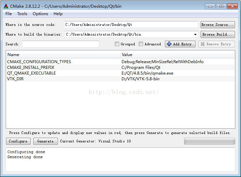This screenshot has width=241, height=177.
Task: Click the CMake logo icon in title bar
Action: [6, 6]
